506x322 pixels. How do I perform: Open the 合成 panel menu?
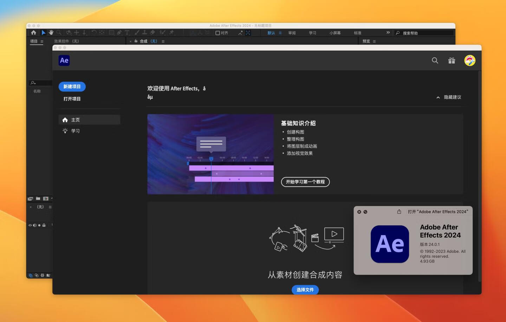(x=163, y=41)
